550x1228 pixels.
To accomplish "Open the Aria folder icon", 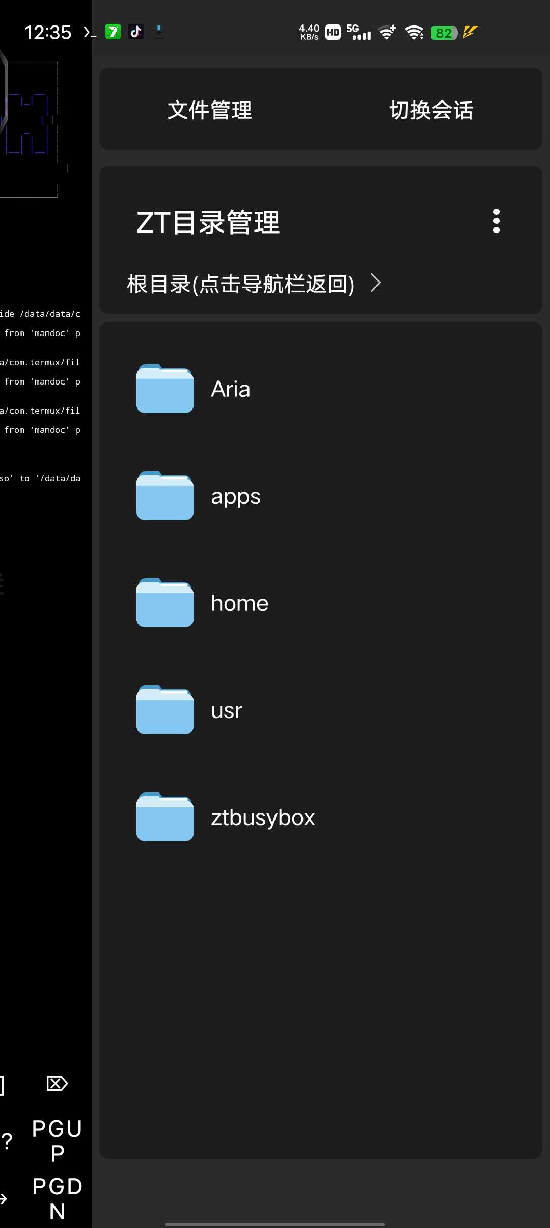I will tap(164, 389).
